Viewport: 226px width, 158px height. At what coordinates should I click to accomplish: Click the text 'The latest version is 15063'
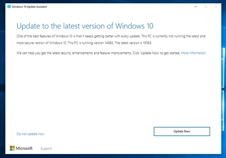133,43
